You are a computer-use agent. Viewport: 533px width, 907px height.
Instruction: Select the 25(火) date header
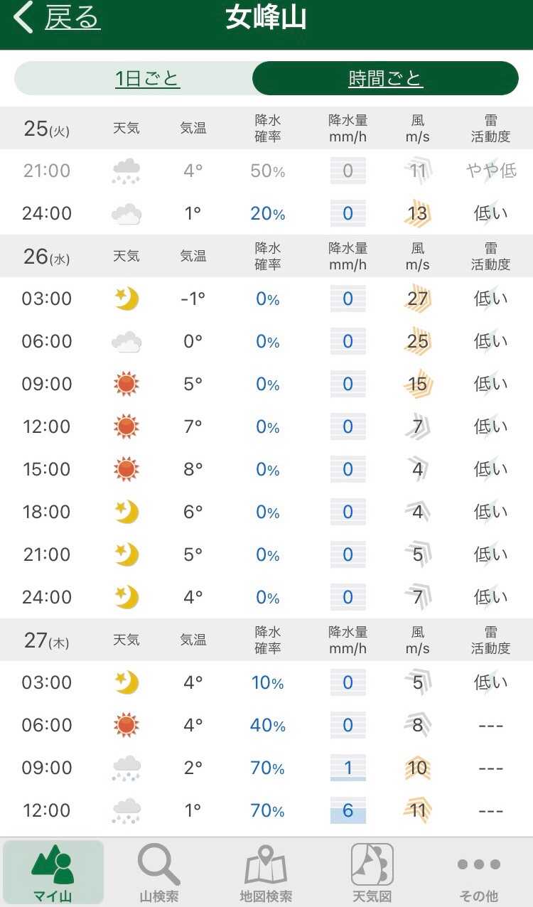click(46, 129)
